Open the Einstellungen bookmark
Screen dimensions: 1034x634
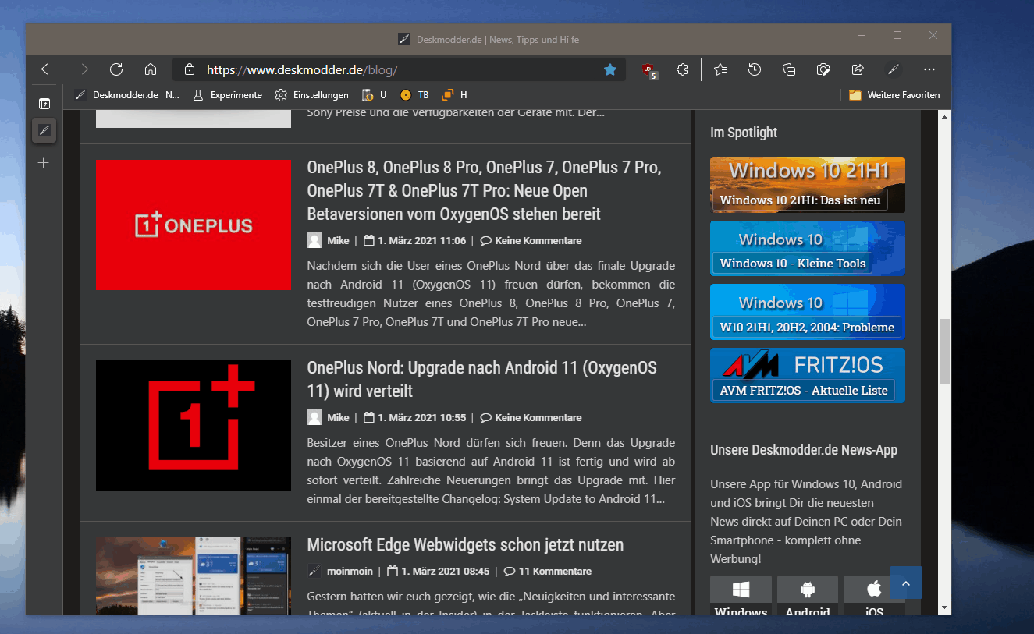pos(311,95)
